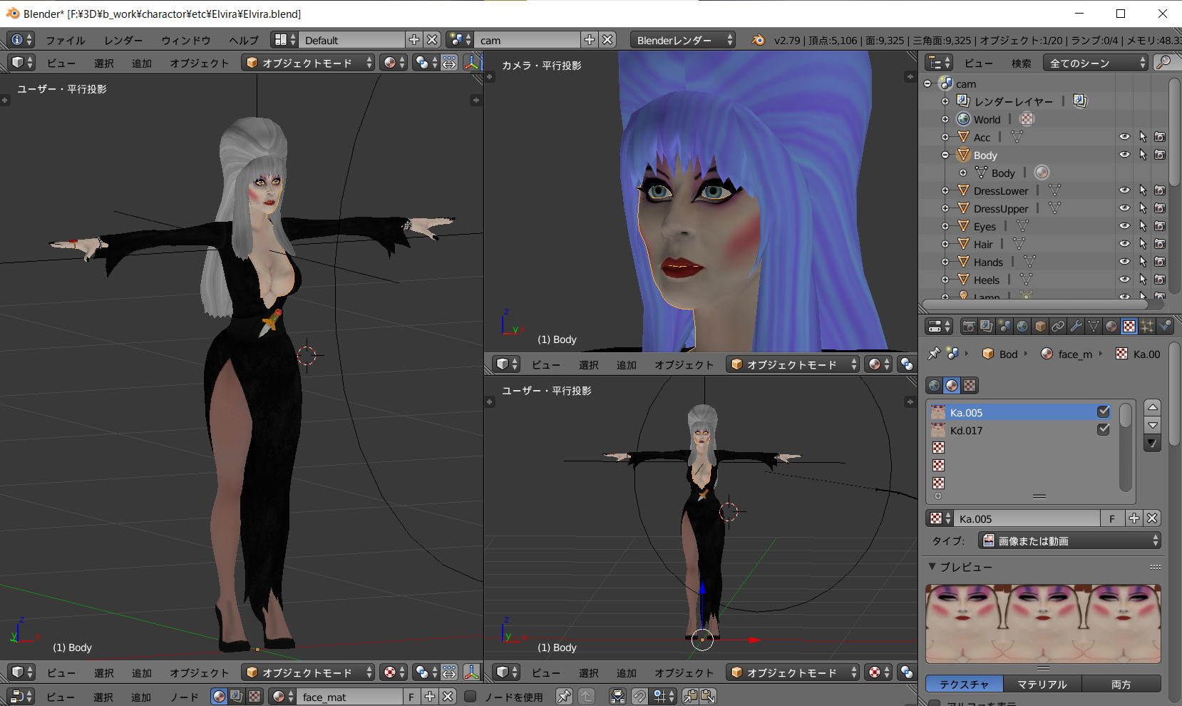Open the texture type 画像または動画 dropdown
Image resolution: width=1182 pixels, height=706 pixels.
[1070, 541]
